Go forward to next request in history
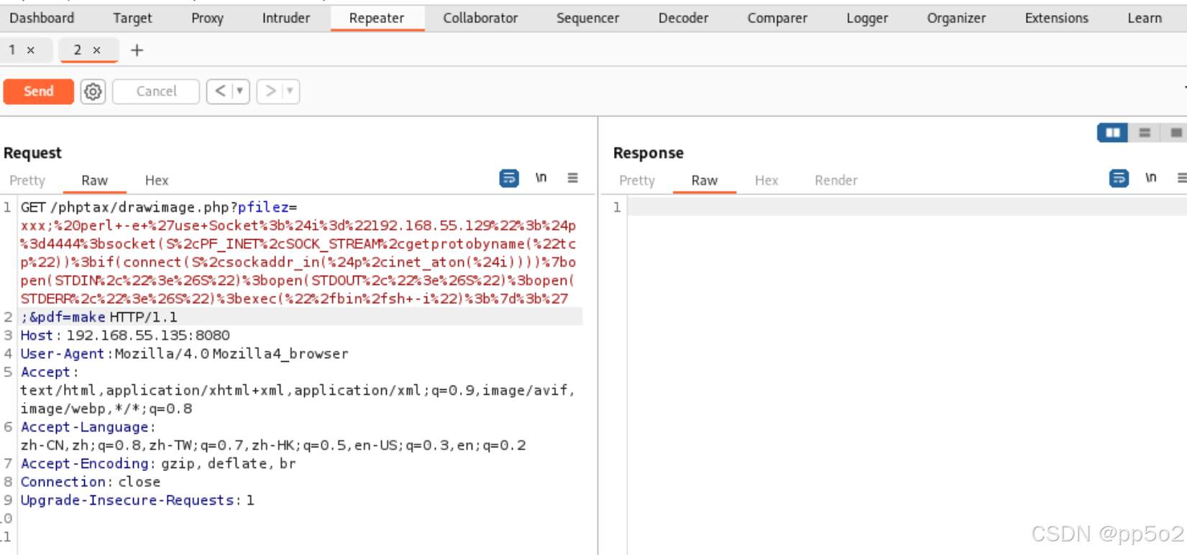Screen dimensions: 1187x555 pyautogui.click(x=270, y=91)
